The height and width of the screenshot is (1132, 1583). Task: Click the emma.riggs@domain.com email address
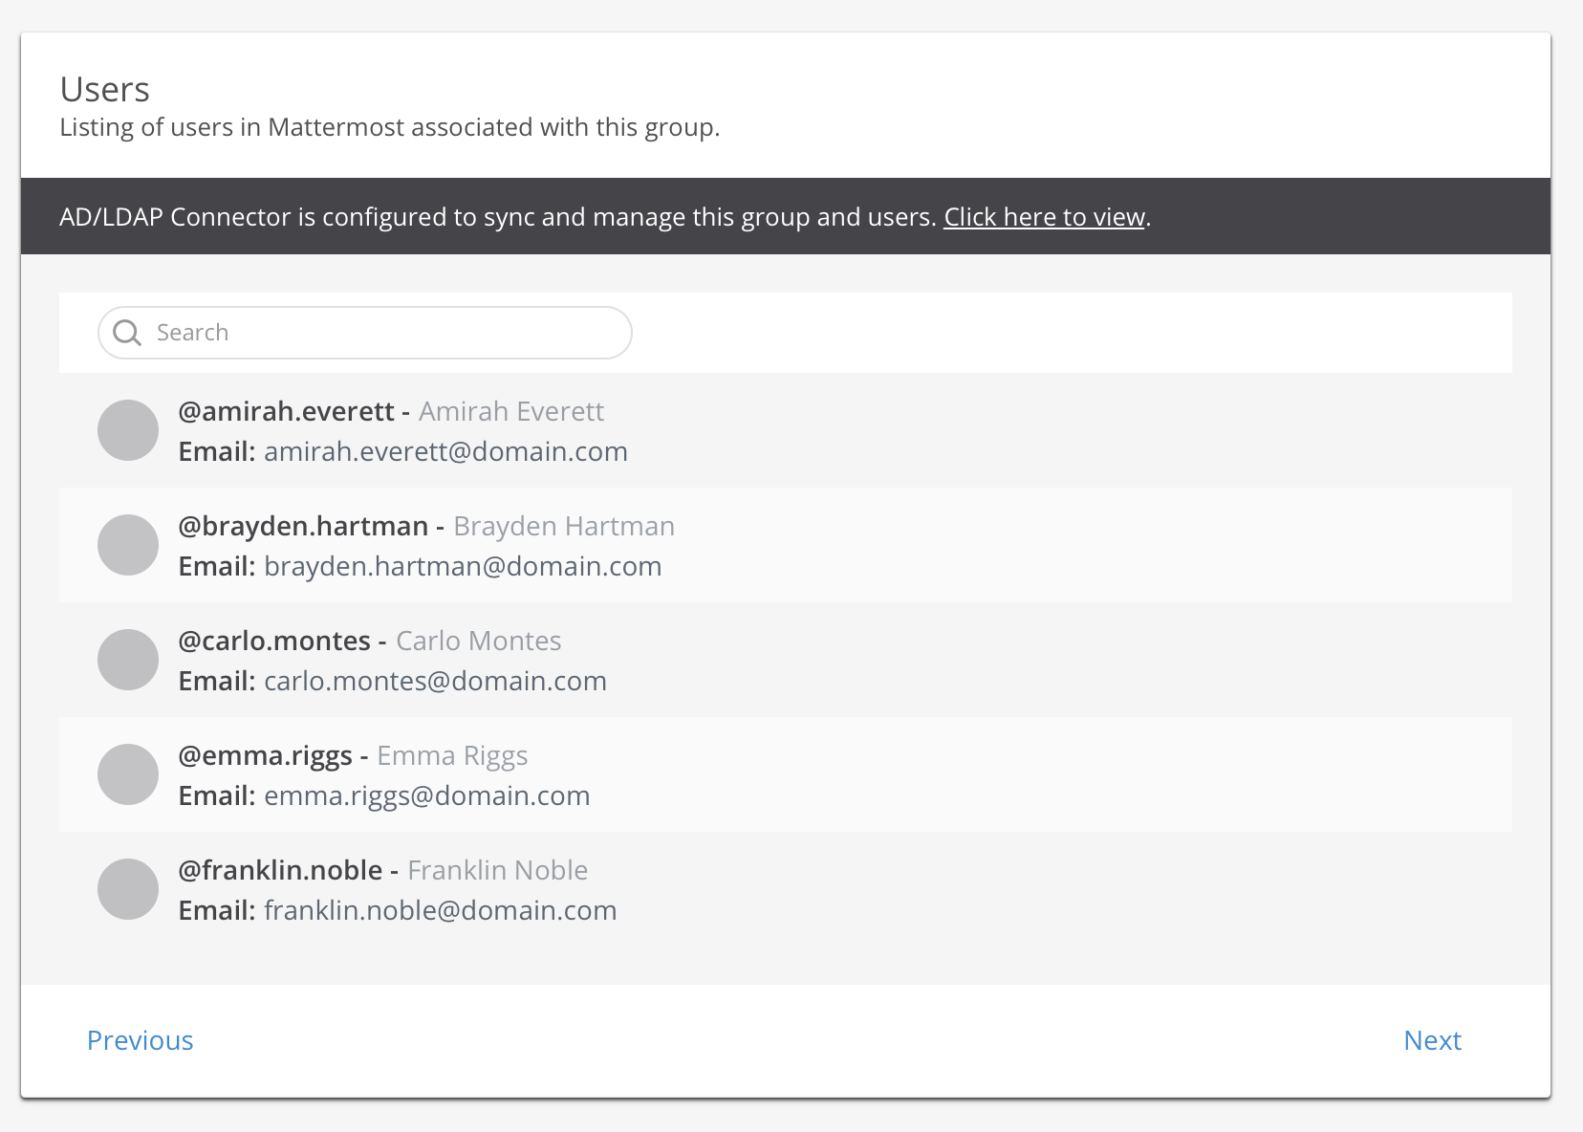tap(426, 795)
